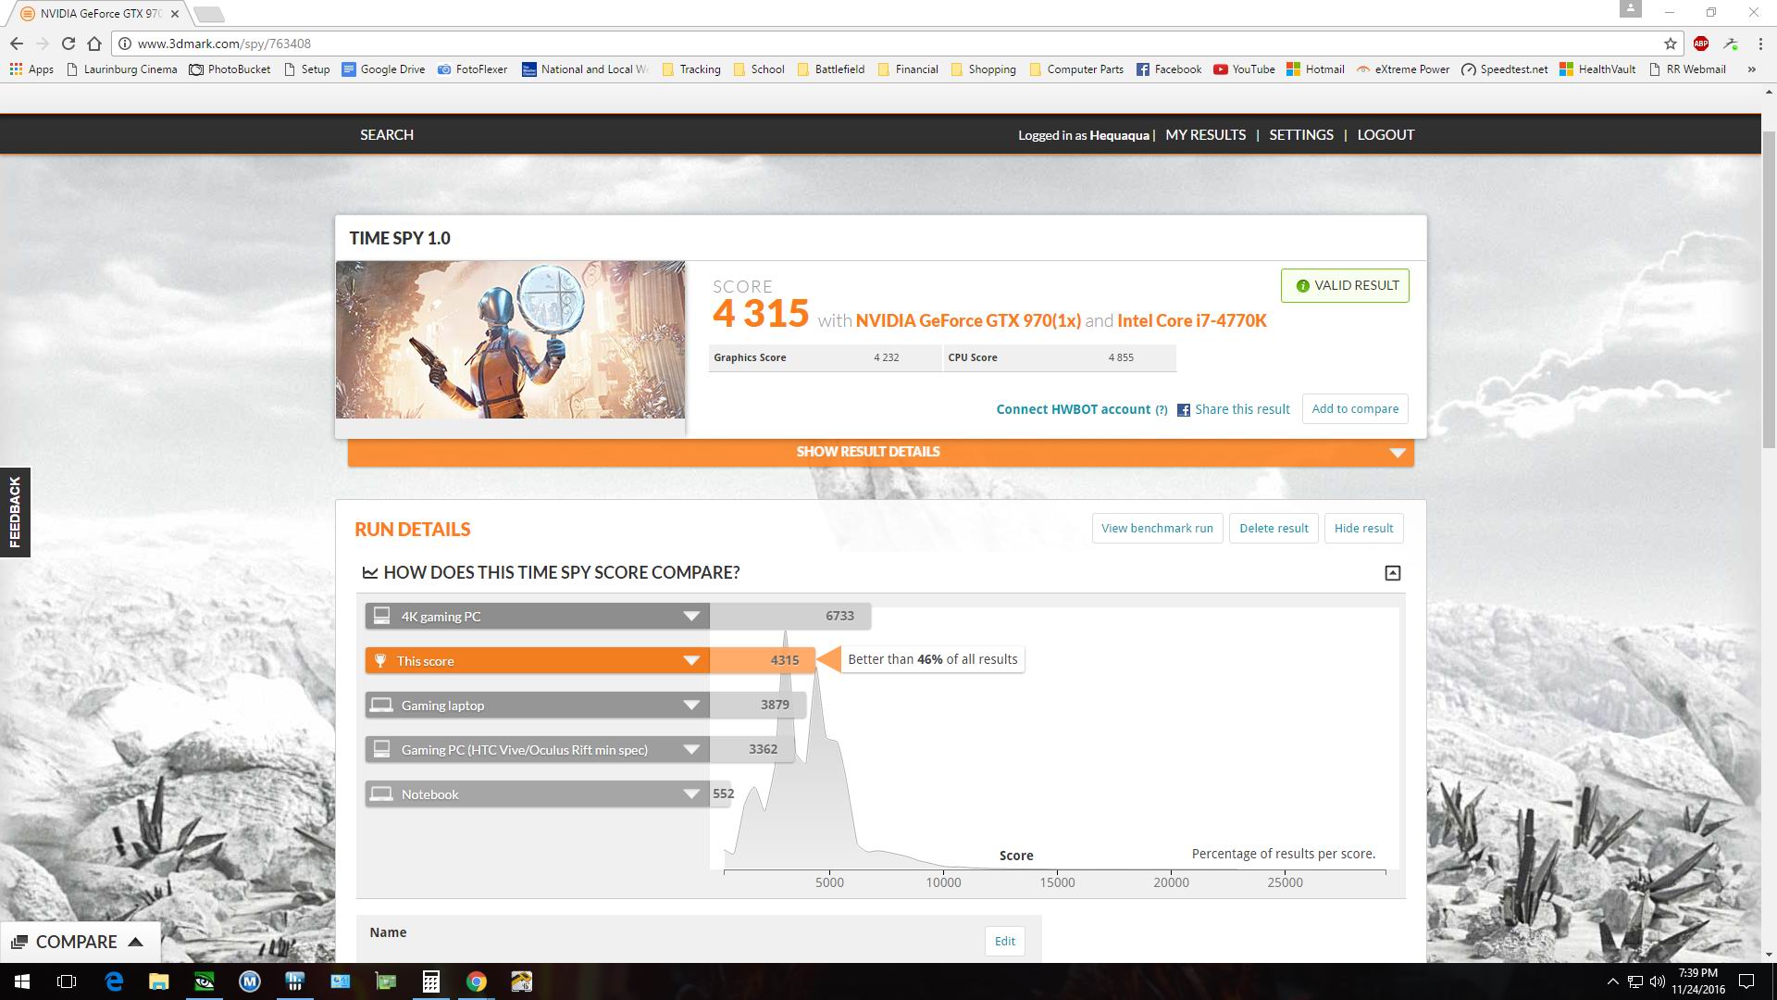Open the green eye app on taskbar
Screen dimensions: 1777x1000
[x=205, y=981]
